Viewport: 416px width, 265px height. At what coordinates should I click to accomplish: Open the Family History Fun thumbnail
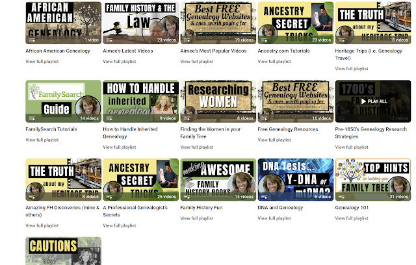(x=218, y=180)
